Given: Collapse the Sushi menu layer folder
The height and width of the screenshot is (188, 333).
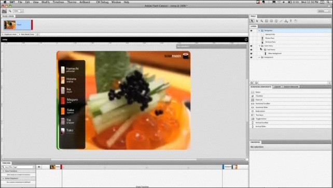Looking at the screenshot, I should (x=259, y=46).
